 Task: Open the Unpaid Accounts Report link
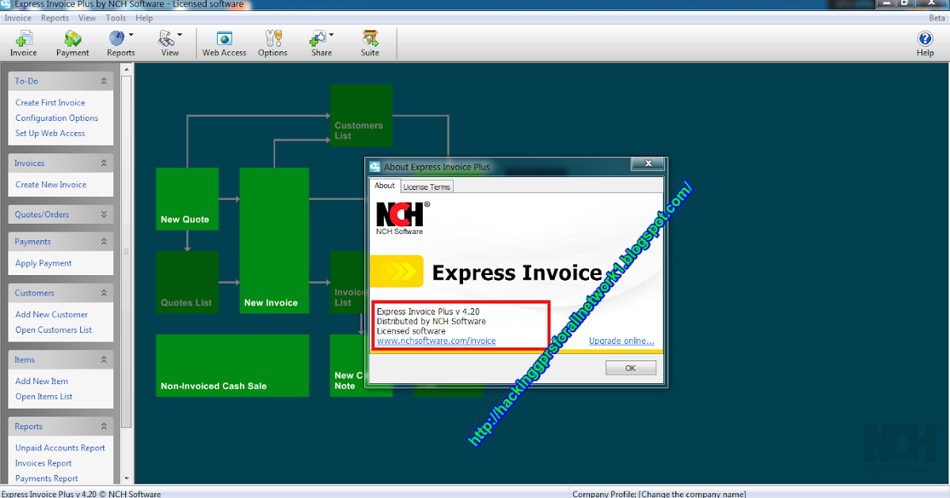(60, 448)
